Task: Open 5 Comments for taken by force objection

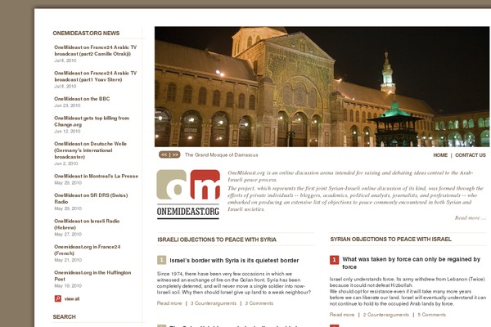Action: (x=431, y=315)
